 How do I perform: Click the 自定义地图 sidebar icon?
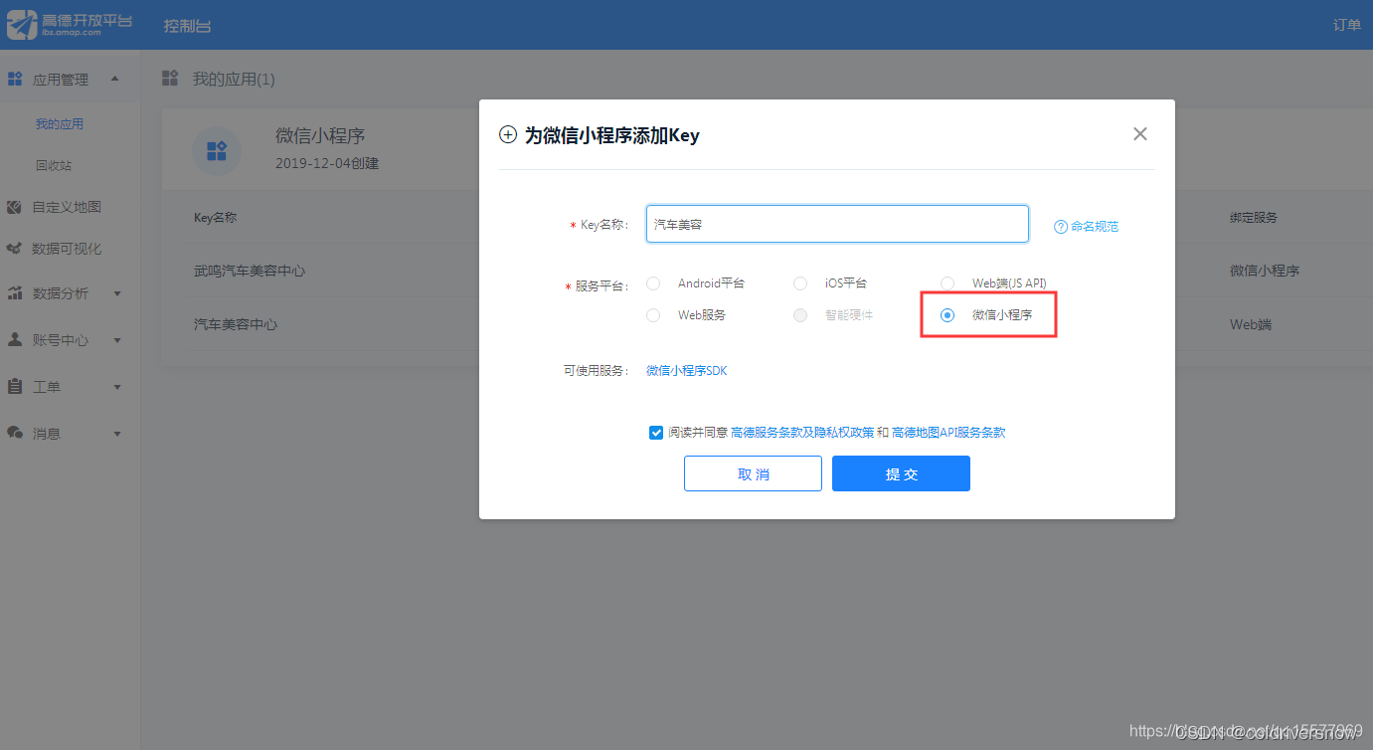tap(15, 207)
